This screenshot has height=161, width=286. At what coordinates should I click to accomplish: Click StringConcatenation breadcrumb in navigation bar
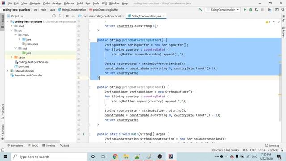[72, 10]
